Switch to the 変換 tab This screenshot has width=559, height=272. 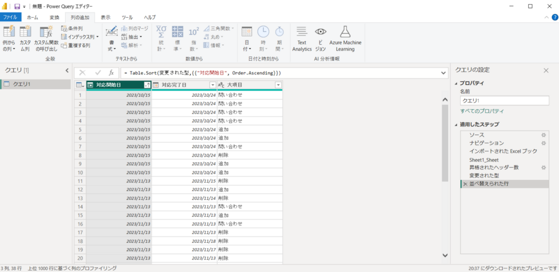click(54, 17)
